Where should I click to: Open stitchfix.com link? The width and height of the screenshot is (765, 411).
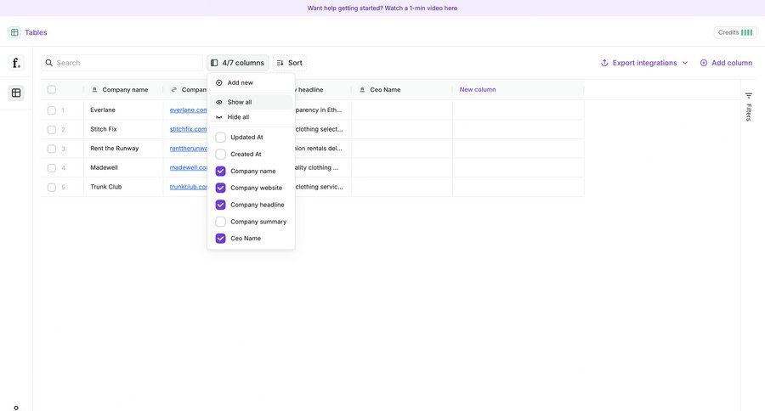click(x=189, y=129)
